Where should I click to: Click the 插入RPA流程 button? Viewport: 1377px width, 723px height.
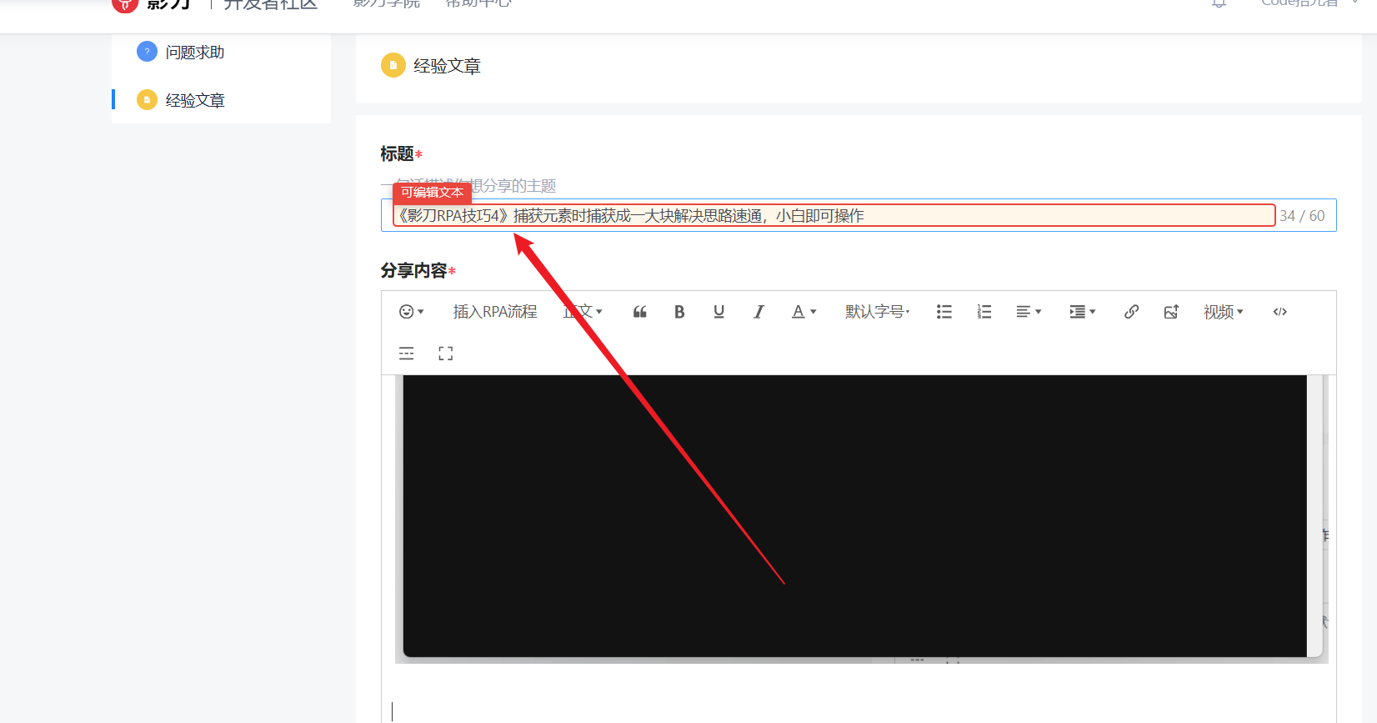pyautogui.click(x=495, y=312)
